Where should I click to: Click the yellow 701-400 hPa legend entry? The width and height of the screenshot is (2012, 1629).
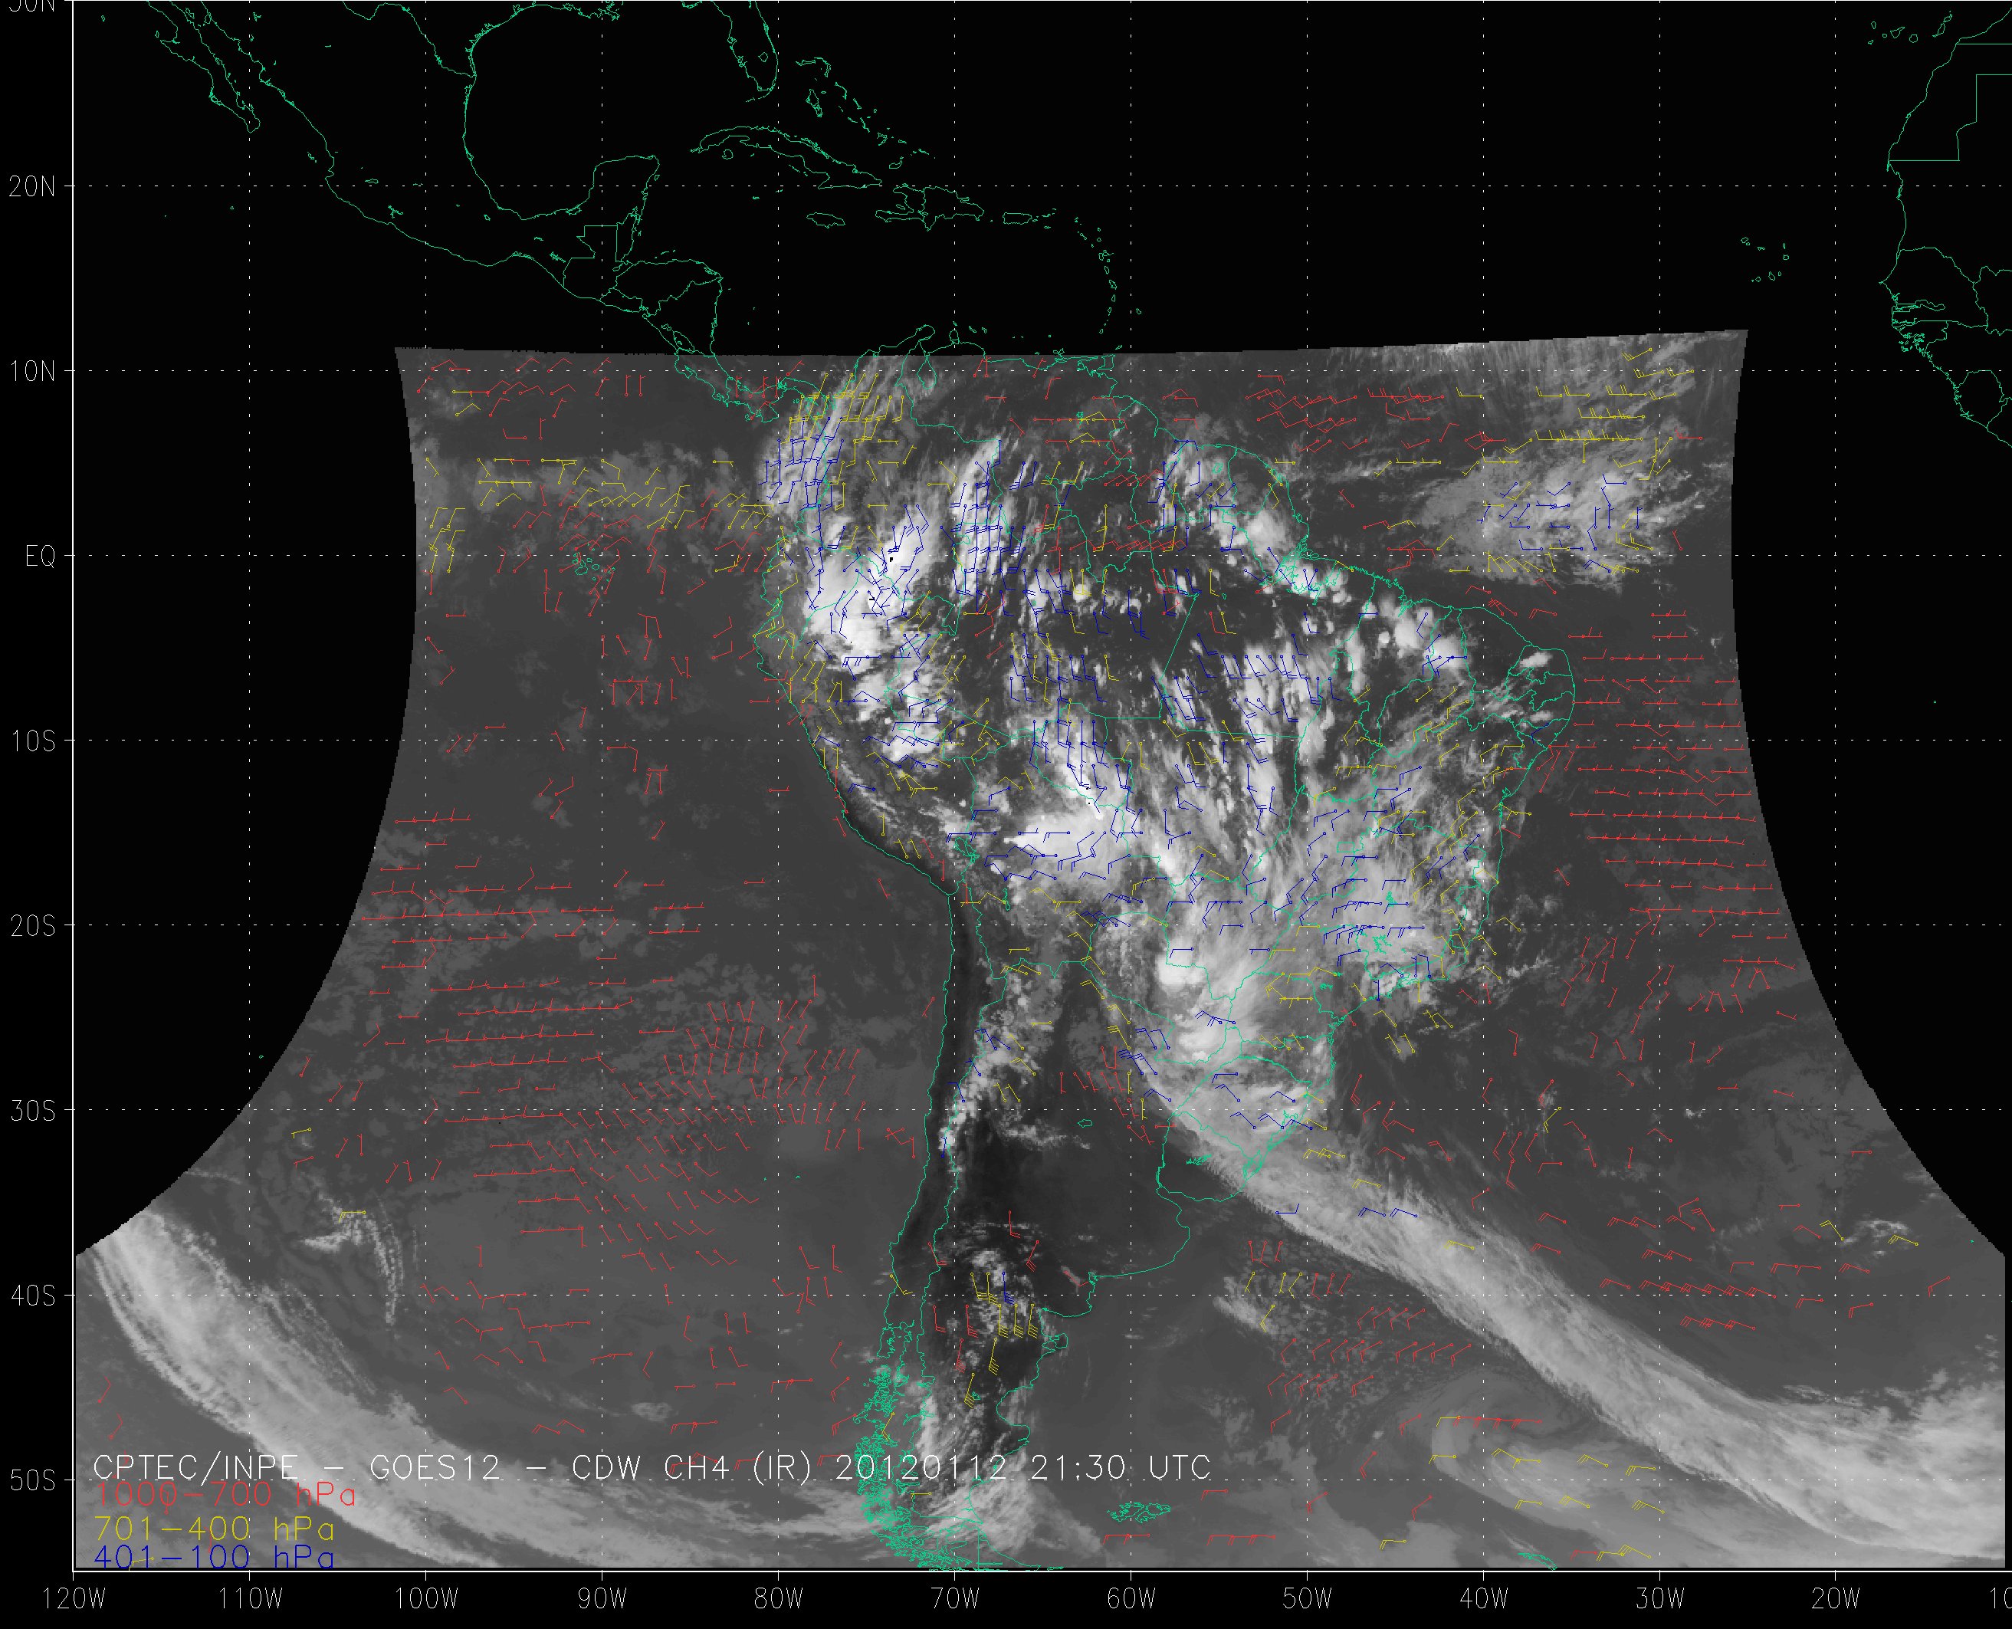pos(214,1528)
